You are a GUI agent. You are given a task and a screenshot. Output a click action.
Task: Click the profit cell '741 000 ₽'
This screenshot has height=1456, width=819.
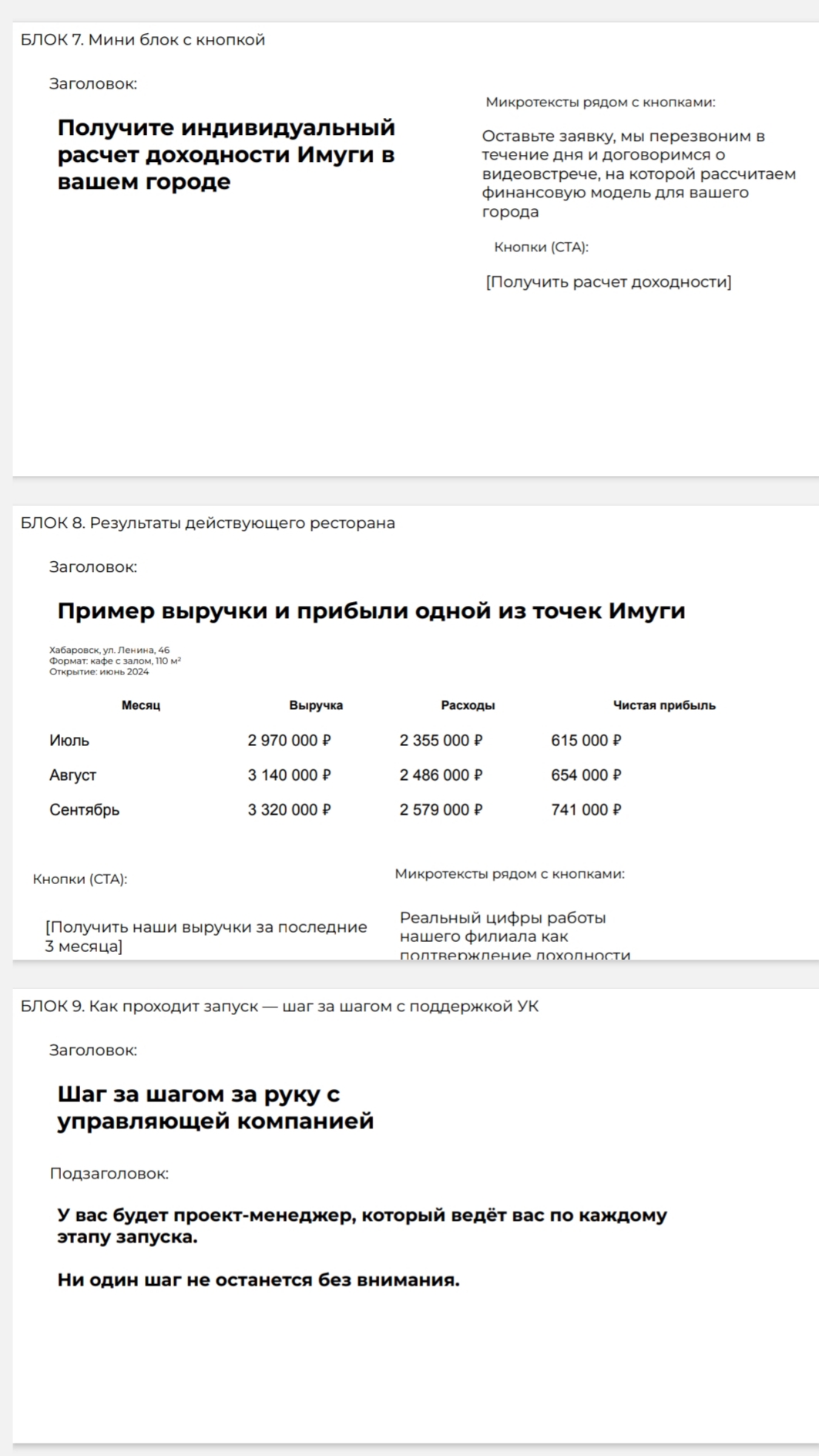[x=586, y=810]
